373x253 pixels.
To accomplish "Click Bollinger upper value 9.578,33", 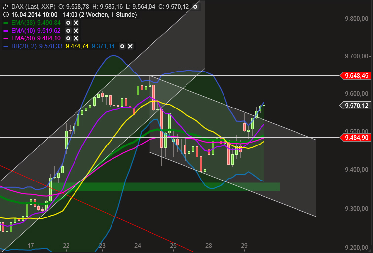I will pyautogui.click(x=51, y=46).
